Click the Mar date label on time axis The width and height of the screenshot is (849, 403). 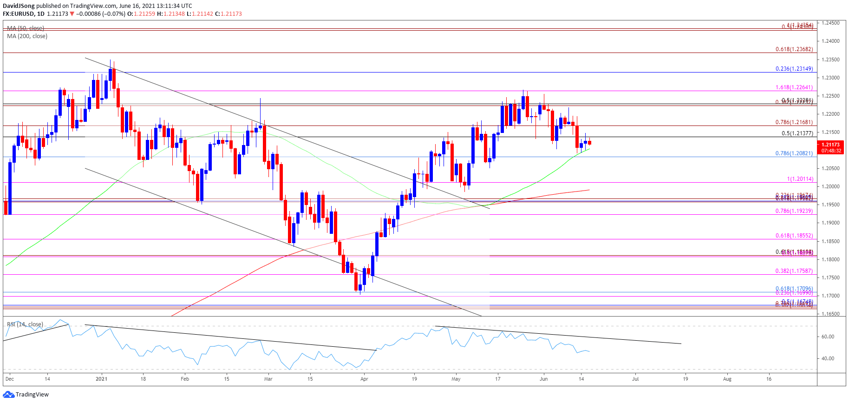268,379
